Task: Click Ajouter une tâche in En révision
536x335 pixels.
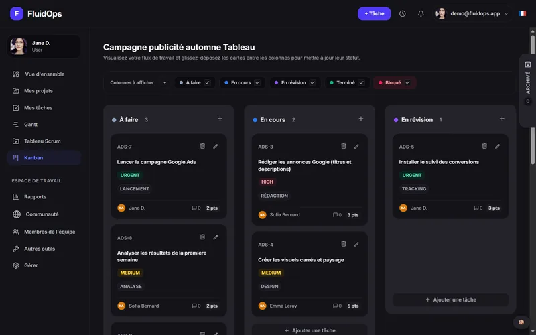Action: (450, 299)
